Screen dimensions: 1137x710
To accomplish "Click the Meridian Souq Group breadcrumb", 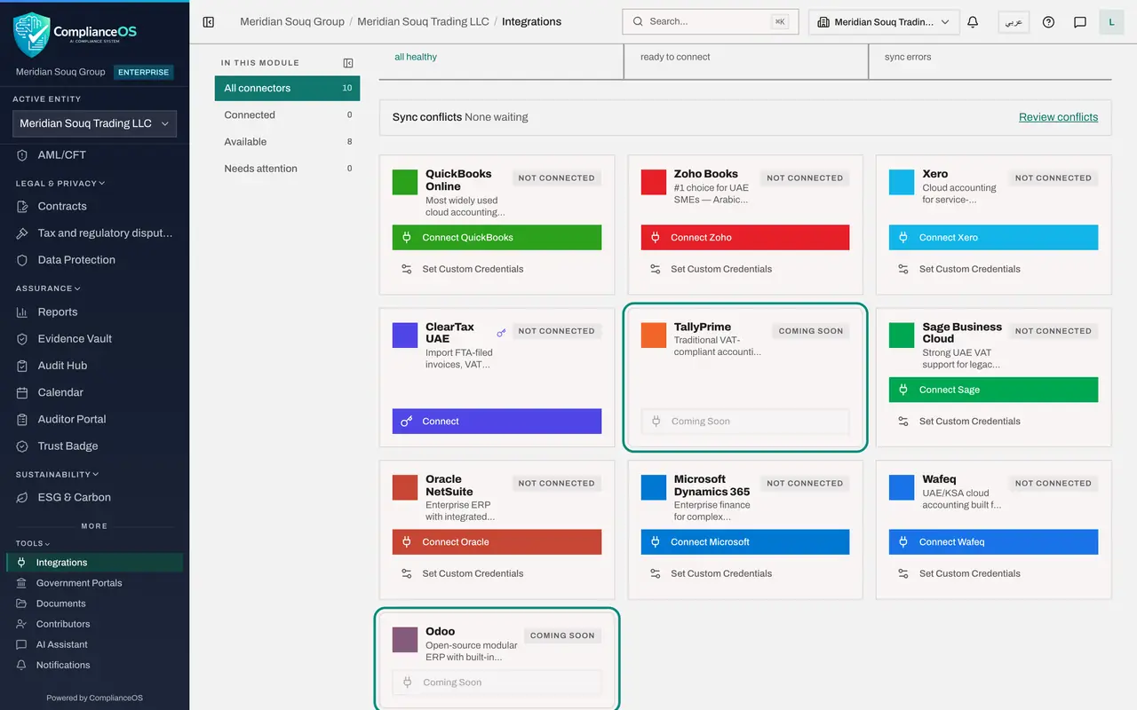I will tap(292, 22).
